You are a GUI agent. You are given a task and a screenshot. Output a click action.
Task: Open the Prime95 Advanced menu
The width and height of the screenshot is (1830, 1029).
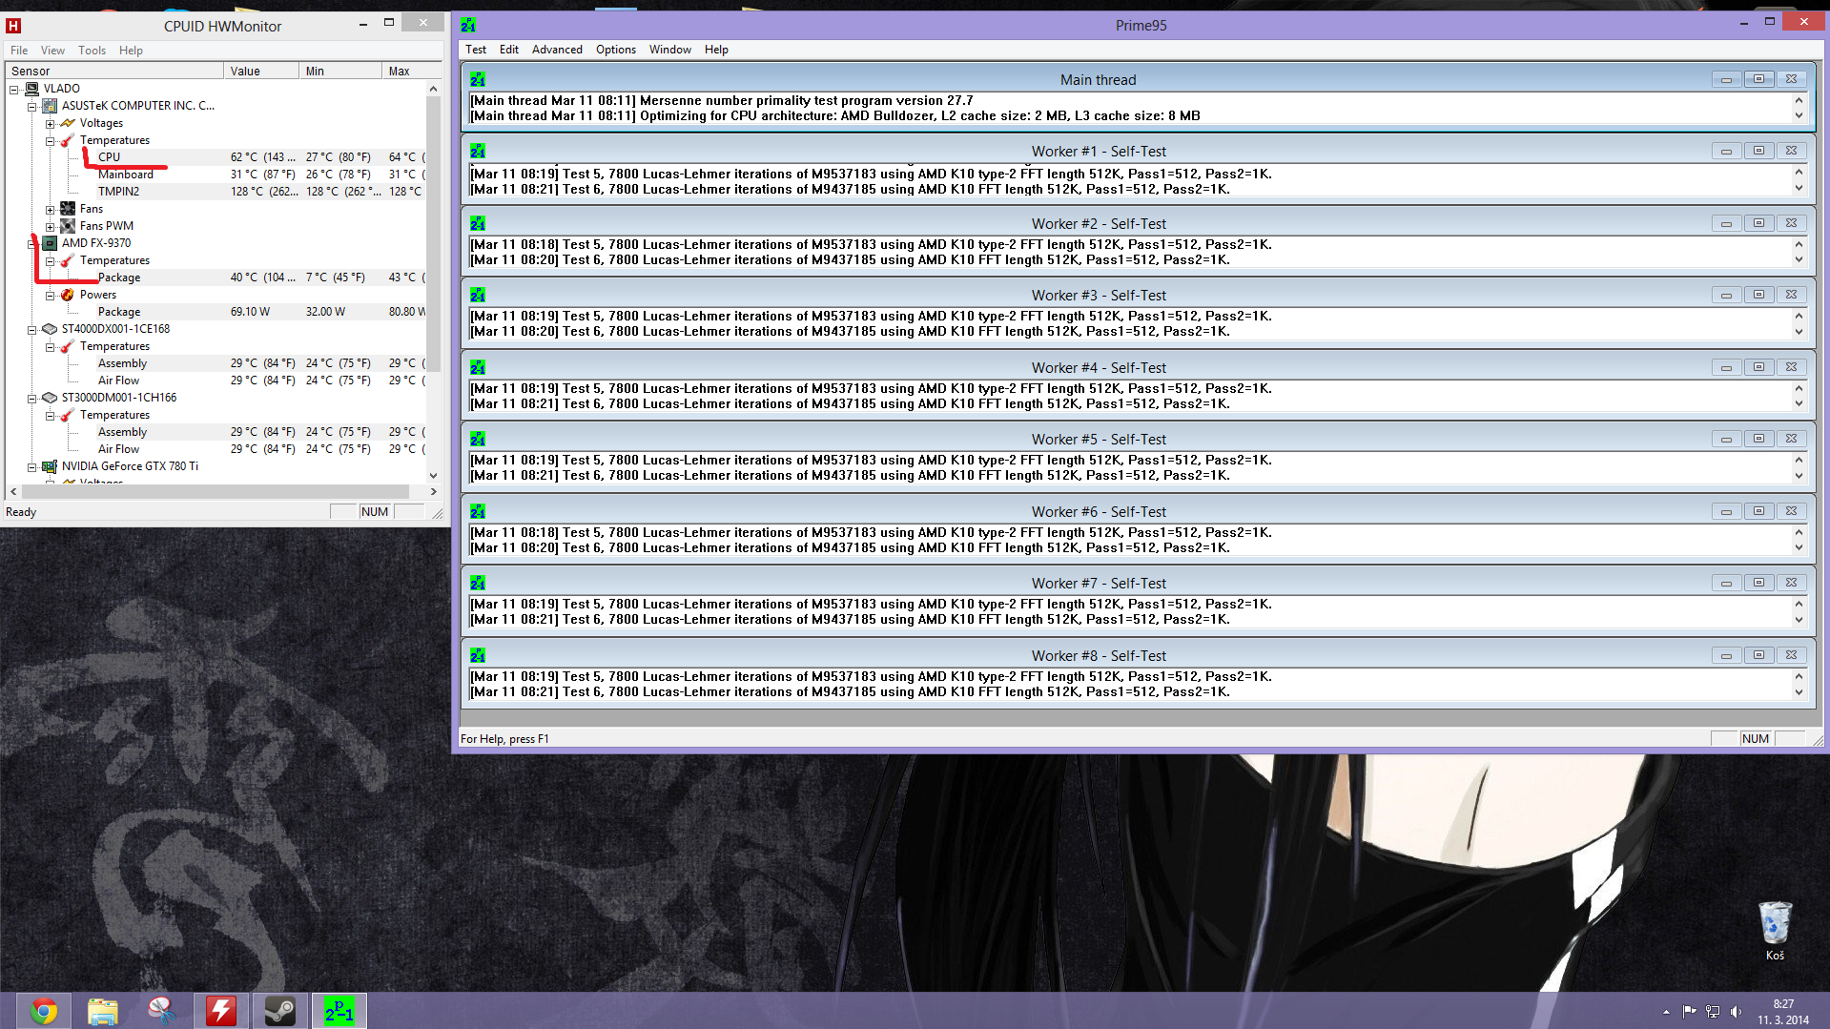557,50
